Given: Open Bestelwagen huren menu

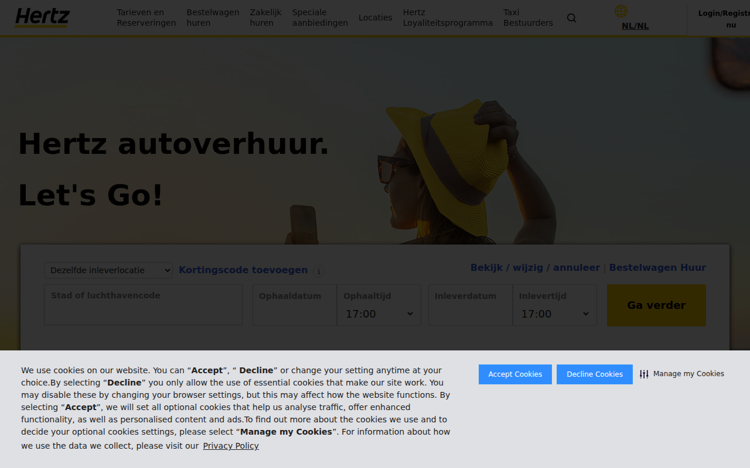Looking at the screenshot, I should pyautogui.click(x=213, y=18).
